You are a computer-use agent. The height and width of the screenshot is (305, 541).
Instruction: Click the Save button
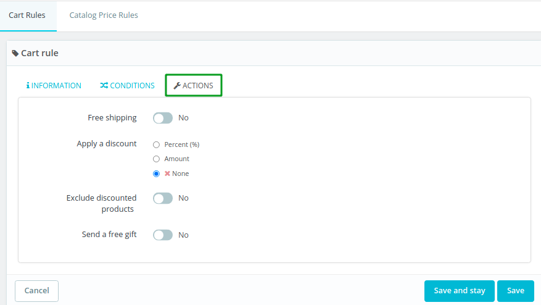click(x=516, y=291)
